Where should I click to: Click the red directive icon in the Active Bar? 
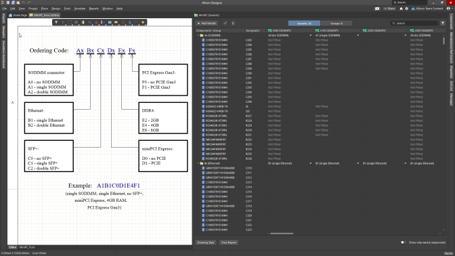[123, 22]
